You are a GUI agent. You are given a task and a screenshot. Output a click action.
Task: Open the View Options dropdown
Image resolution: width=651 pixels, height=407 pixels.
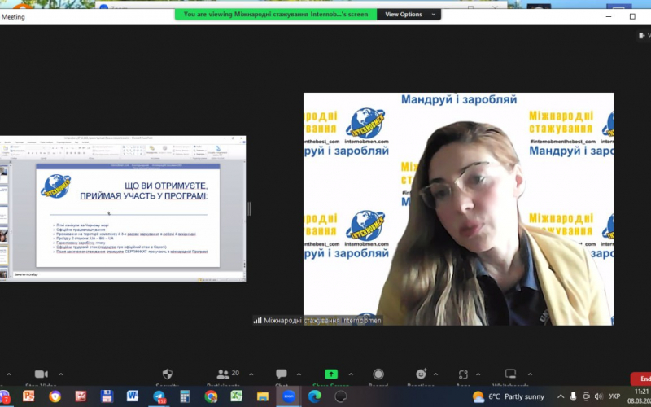pos(409,14)
